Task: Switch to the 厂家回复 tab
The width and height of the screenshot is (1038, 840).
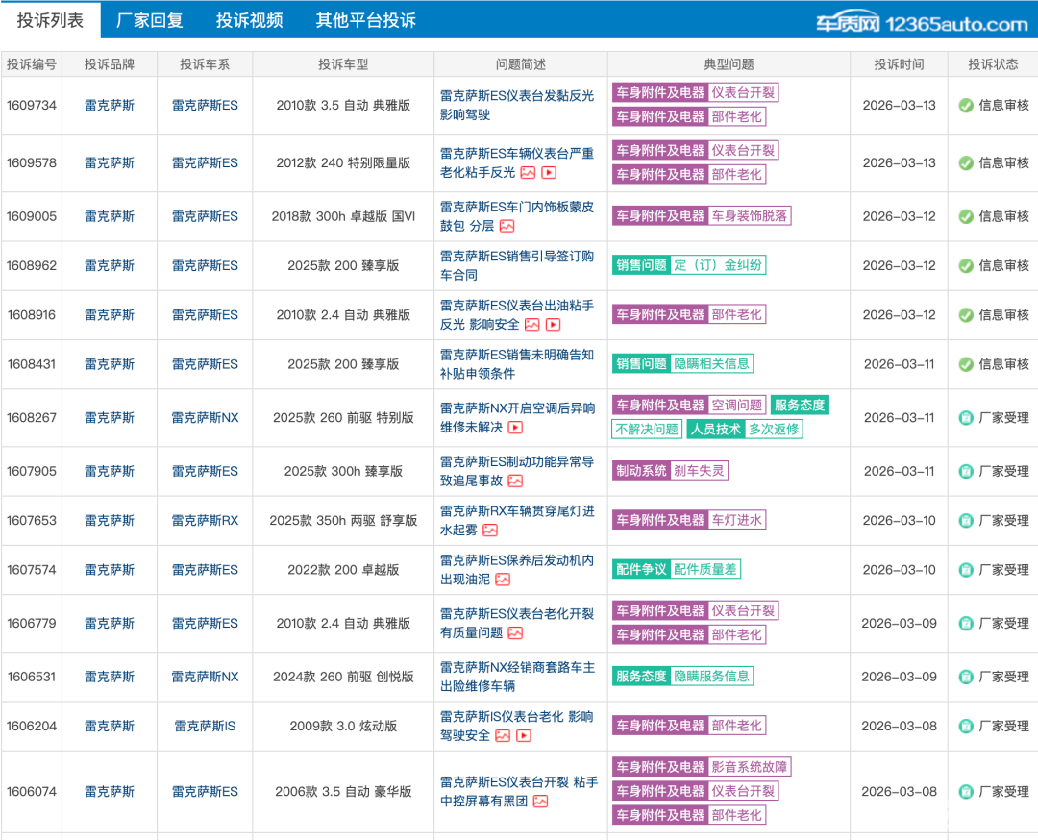Action: coord(149,20)
